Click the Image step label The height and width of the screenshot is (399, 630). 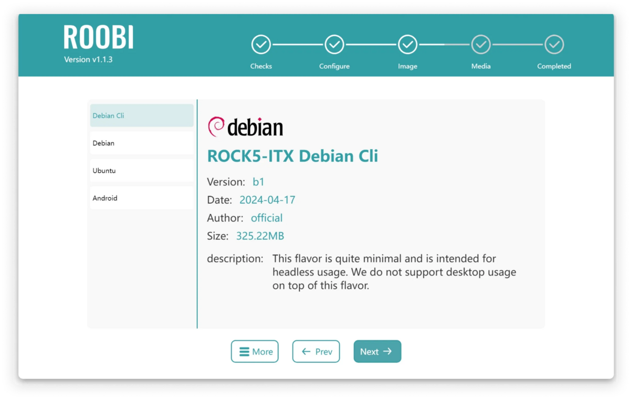(407, 66)
